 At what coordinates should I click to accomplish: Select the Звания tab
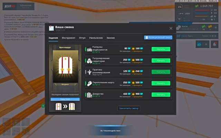pos(110,38)
